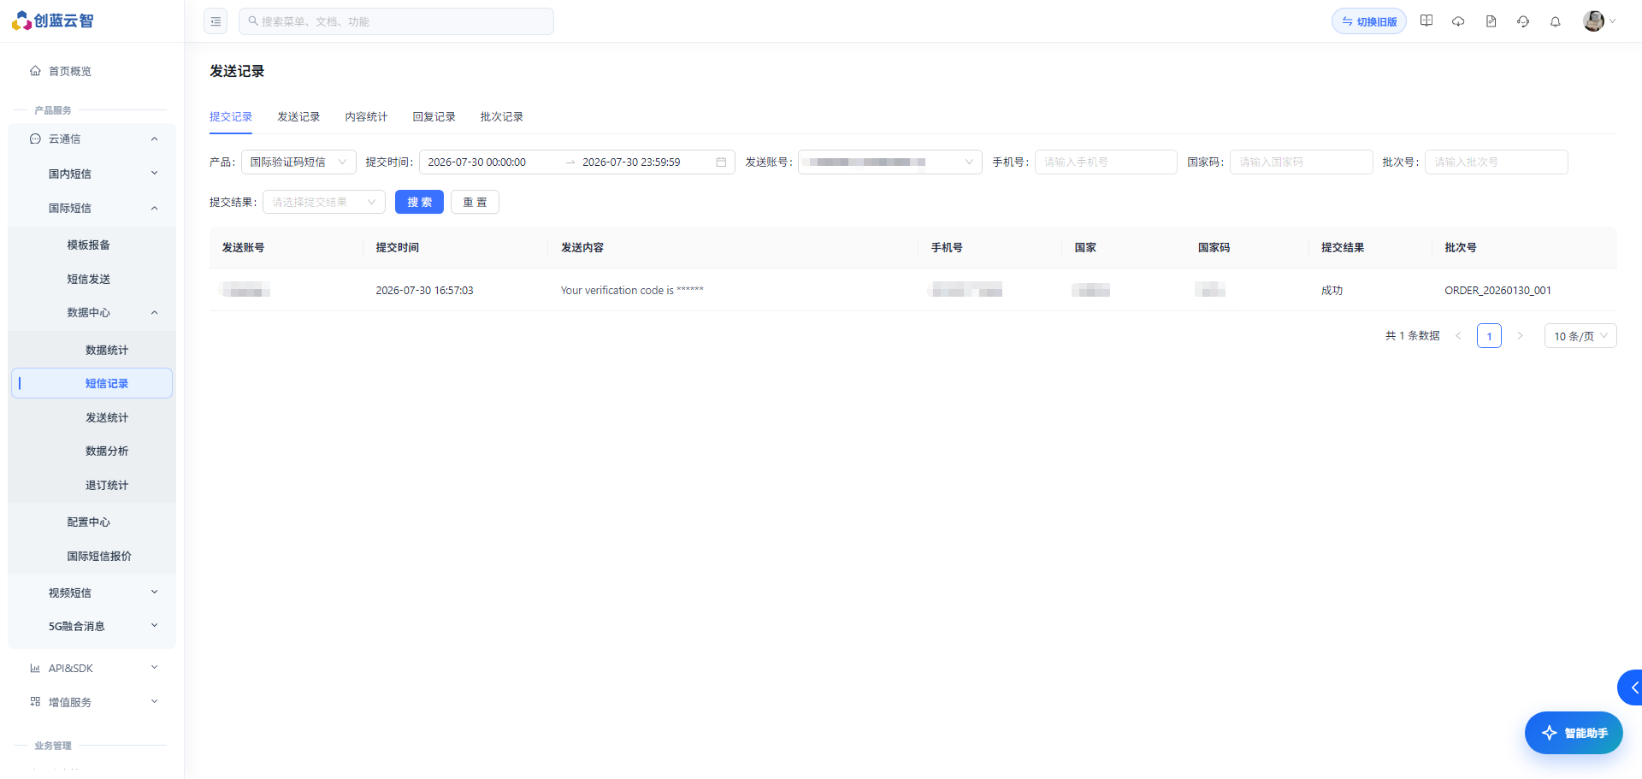
Task: Click the 增值服务 grid icon
Action: [35, 702]
